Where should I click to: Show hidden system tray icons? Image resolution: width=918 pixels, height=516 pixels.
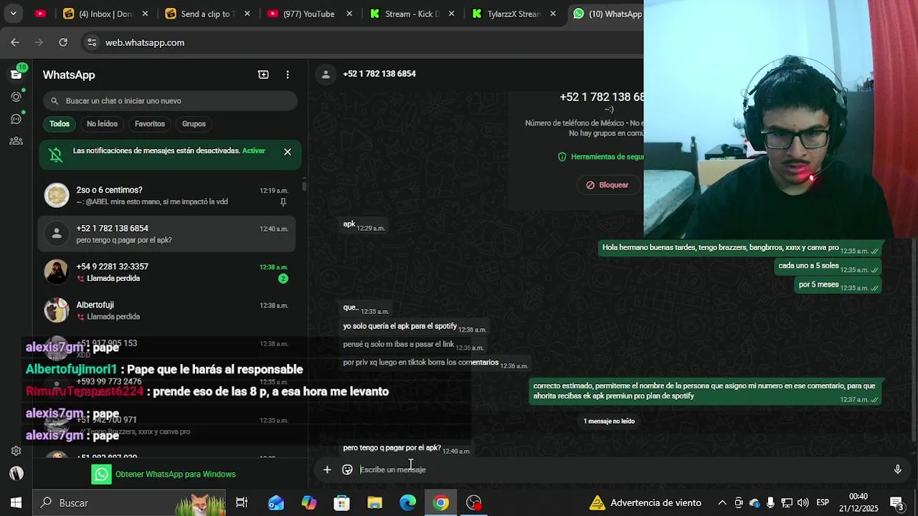coord(722,503)
